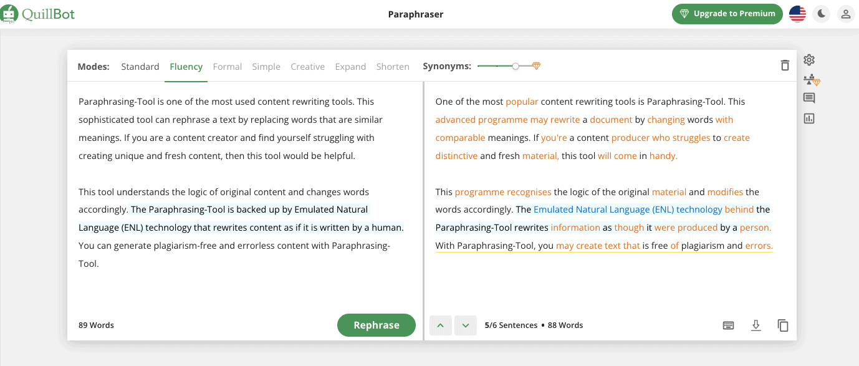Viewport: 859px width, 366px height.
Task: Open the language flag selector
Action: 797,14
